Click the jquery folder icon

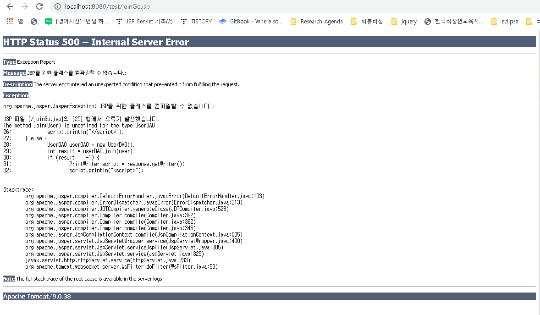[394, 22]
